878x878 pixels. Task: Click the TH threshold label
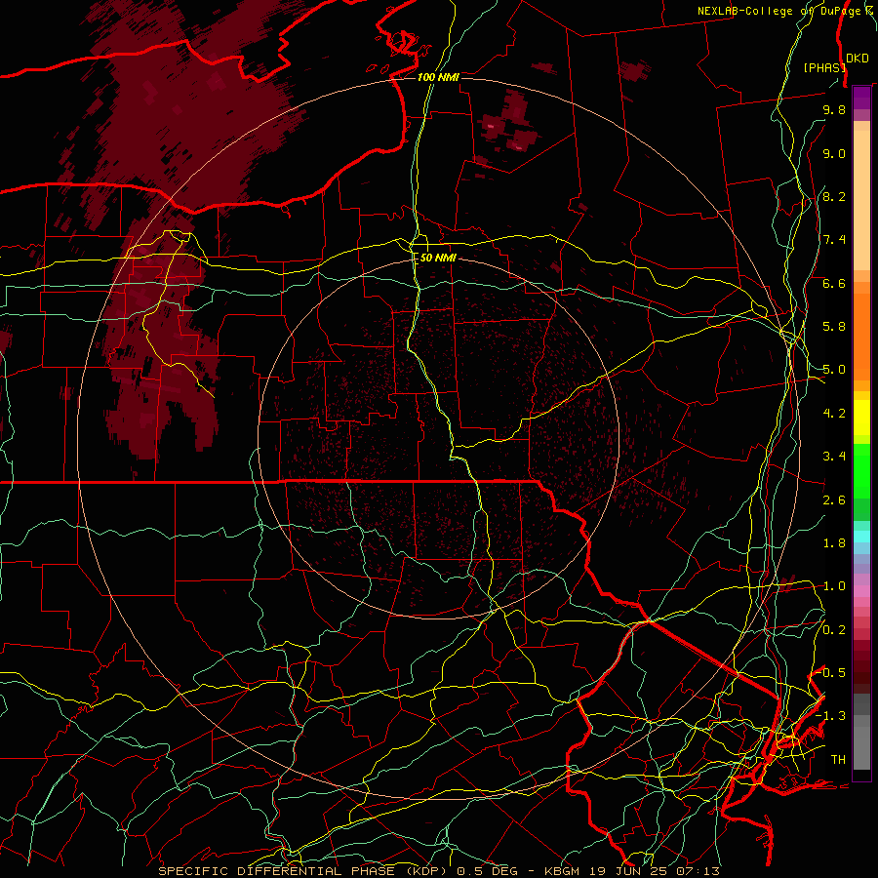tap(838, 760)
